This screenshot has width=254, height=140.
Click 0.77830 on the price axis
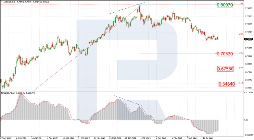pos(248,16)
